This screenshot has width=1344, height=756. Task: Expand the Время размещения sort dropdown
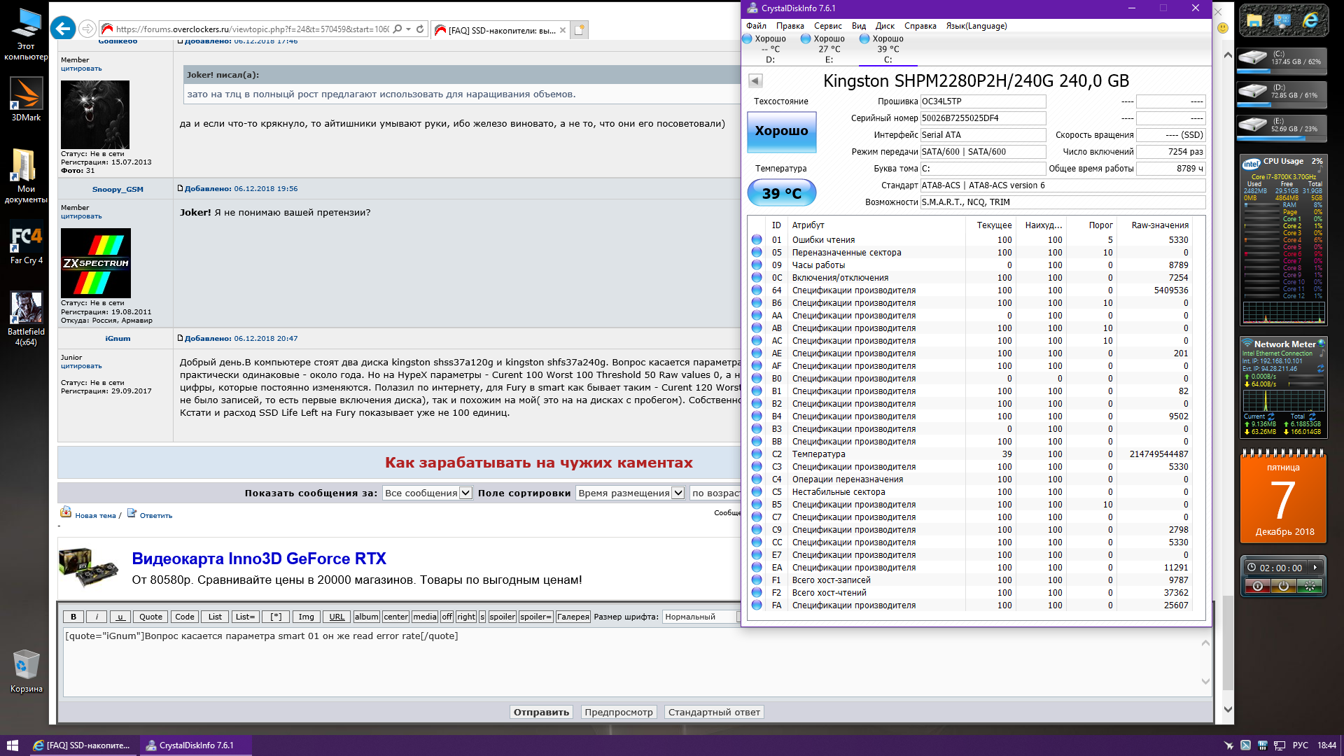pyautogui.click(x=630, y=493)
